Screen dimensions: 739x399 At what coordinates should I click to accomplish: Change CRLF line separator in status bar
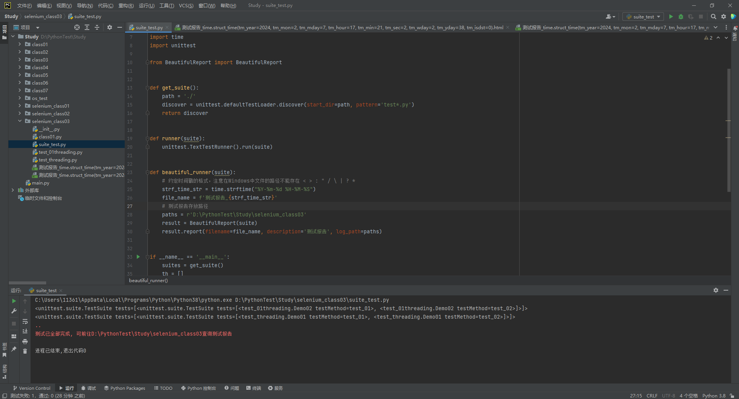pyautogui.click(x=652, y=396)
